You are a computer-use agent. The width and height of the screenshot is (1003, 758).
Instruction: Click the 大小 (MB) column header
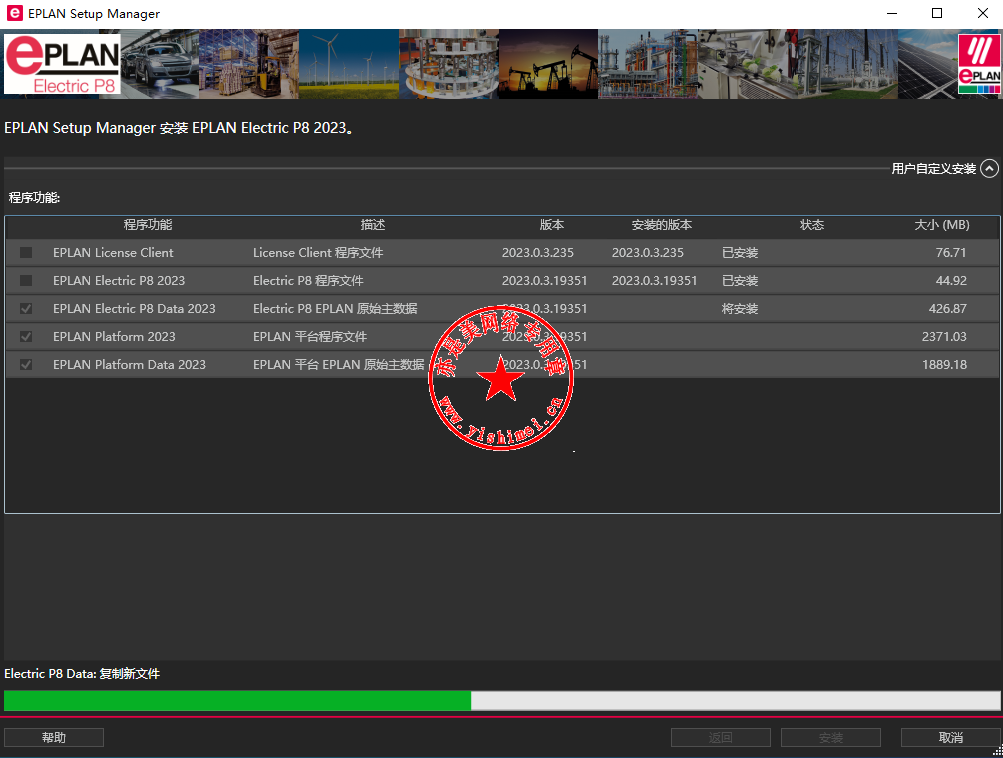click(x=942, y=225)
